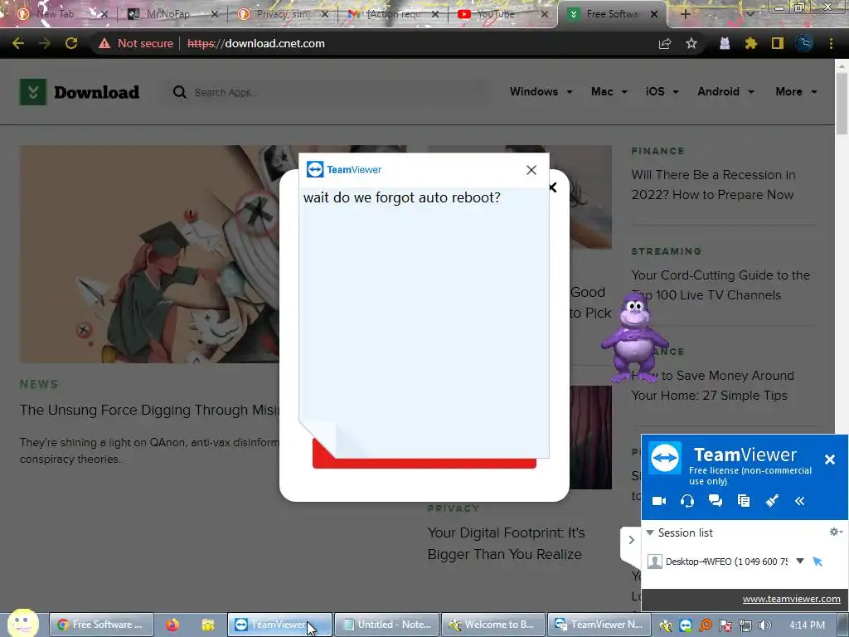Reload the current page
This screenshot has width=849, height=637.
pos(71,43)
